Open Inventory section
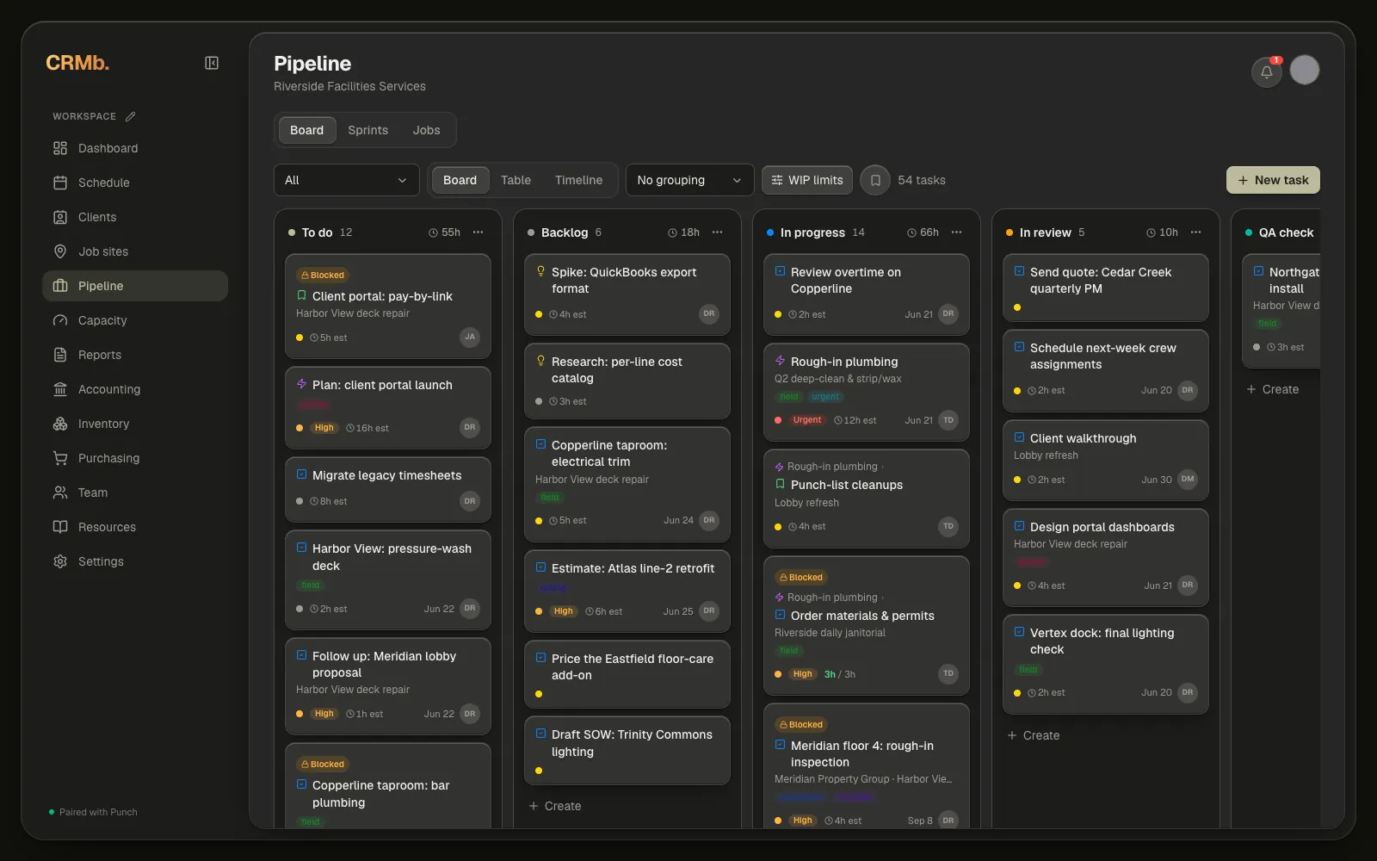Screen dimensions: 1377x861 click(x=135, y=424)
